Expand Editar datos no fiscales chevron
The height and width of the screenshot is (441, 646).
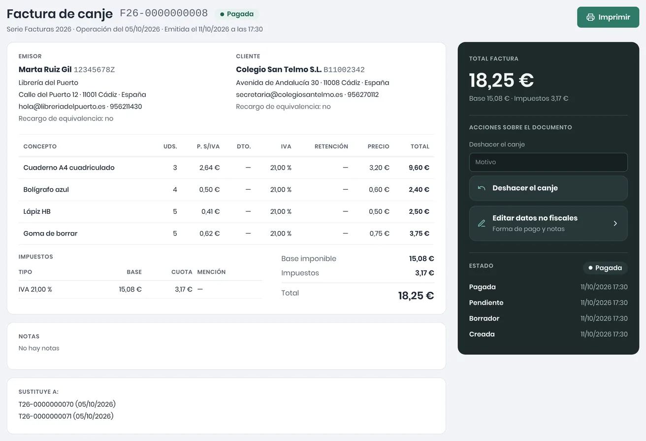click(615, 223)
